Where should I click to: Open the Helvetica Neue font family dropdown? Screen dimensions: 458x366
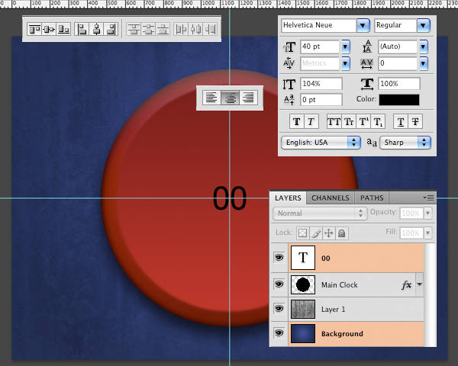363,25
